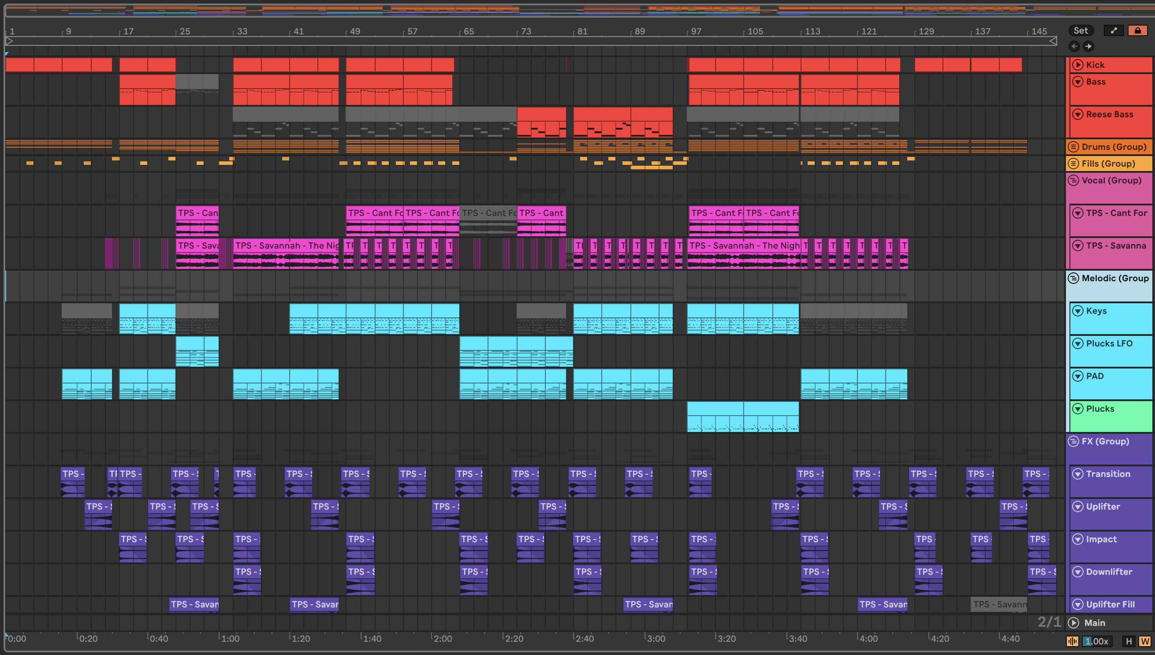Fold the Melodic (Group) track
Viewport: 1155px width, 655px height.
(1073, 278)
